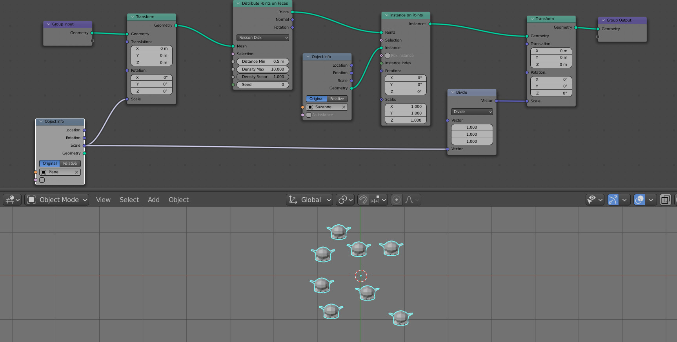This screenshot has height=342, width=677.
Task: Open object type visibility eye menu
Action: [595, 200]
